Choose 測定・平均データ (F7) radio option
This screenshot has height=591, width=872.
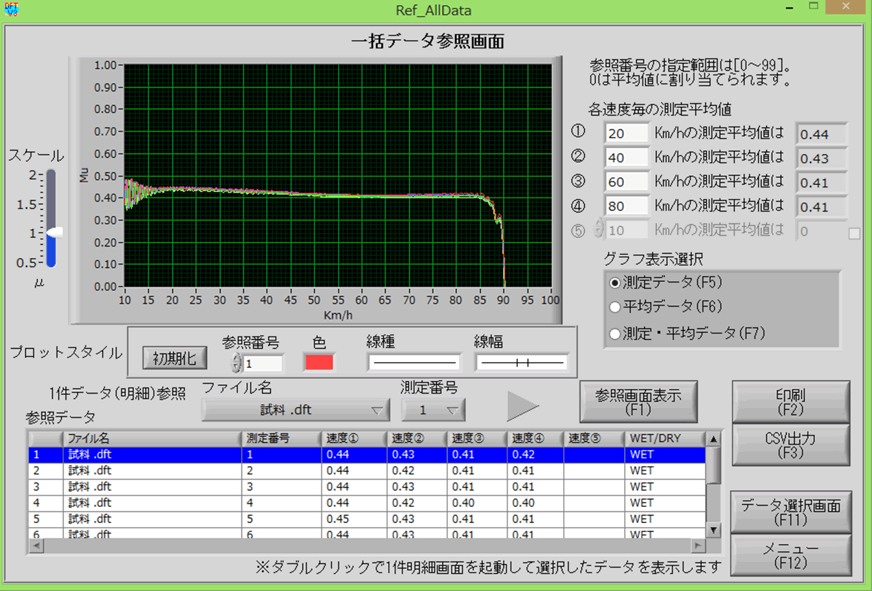615,334
